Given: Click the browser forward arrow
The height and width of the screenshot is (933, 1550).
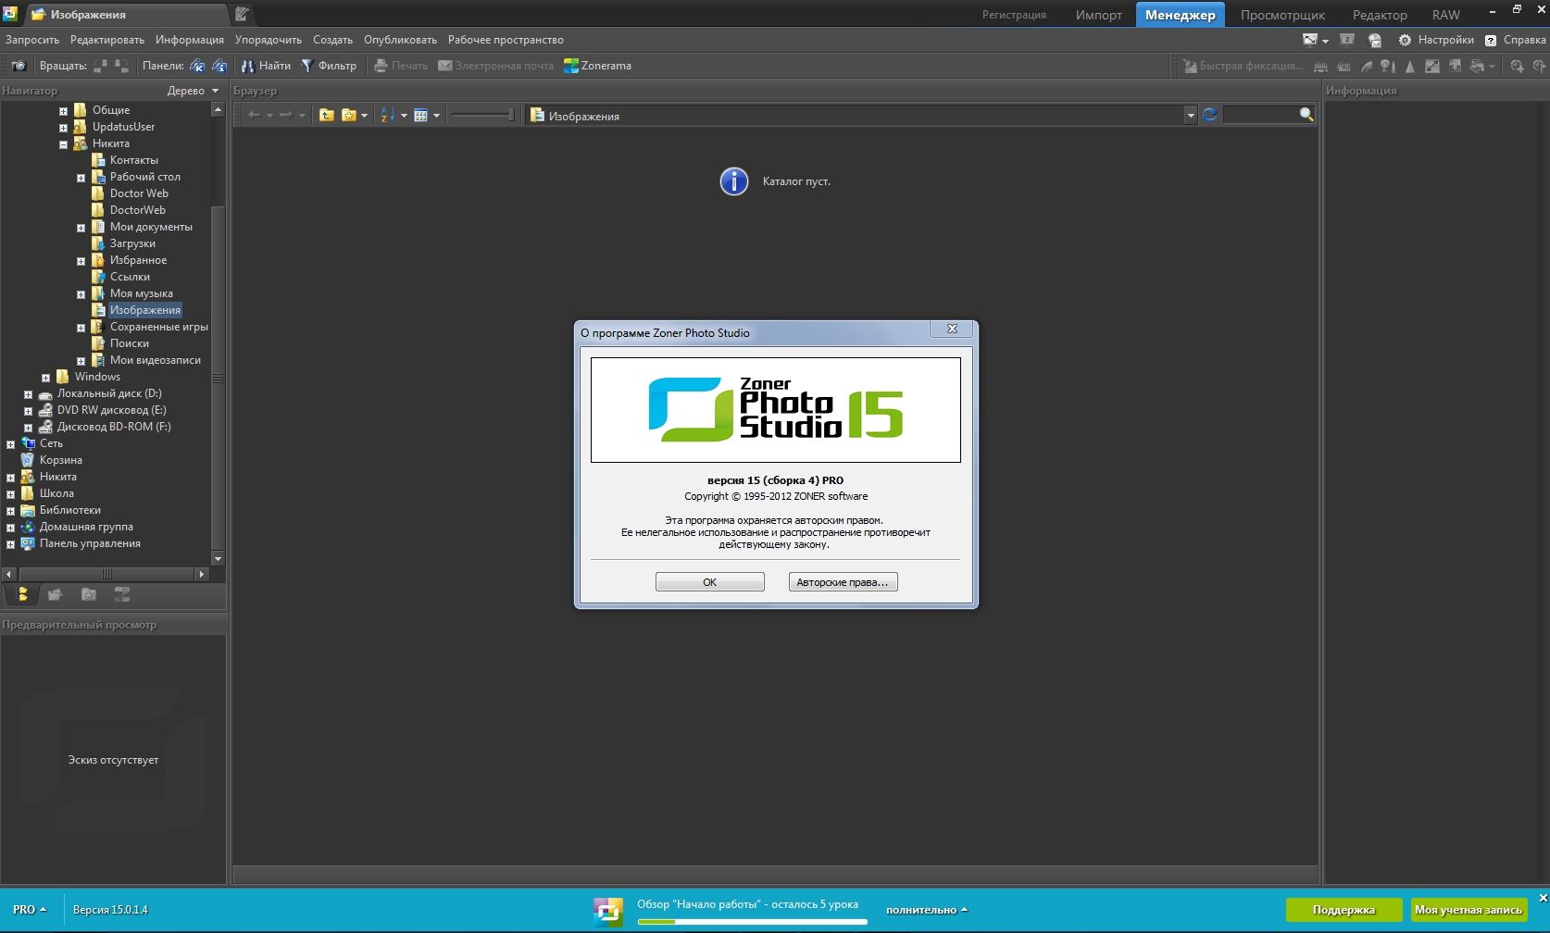Looking at the screenshot, I should 286,115.
